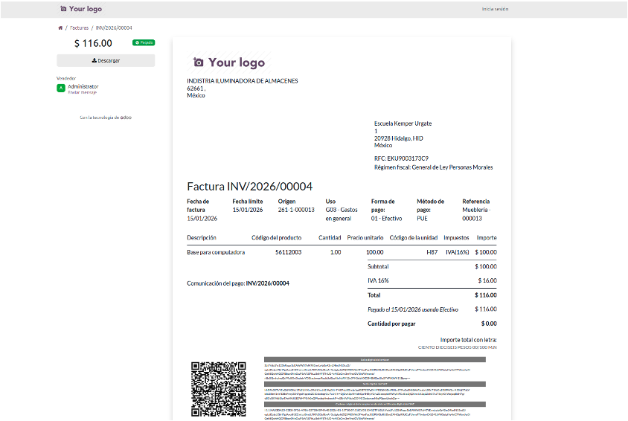Click Comunicación del pago INV/2026/00004 text
Image resolution: width=628 pixels, height=421 pixels.
click(x=238, y=283)
